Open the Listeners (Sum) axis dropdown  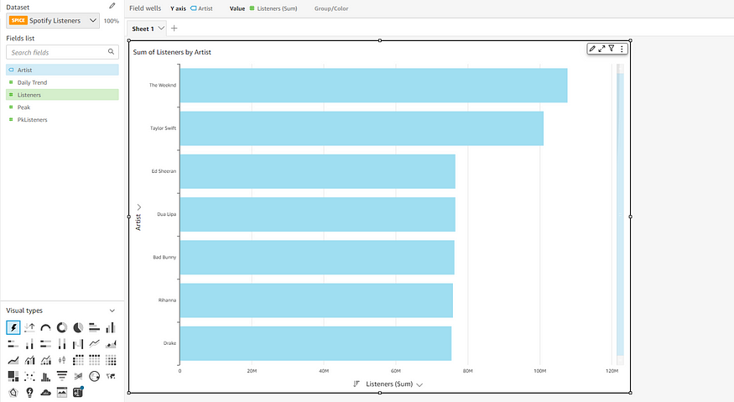(419, 384)
